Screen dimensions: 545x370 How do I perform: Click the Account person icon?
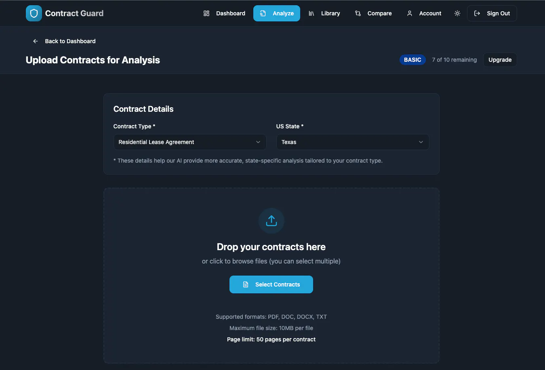point(410,13)
